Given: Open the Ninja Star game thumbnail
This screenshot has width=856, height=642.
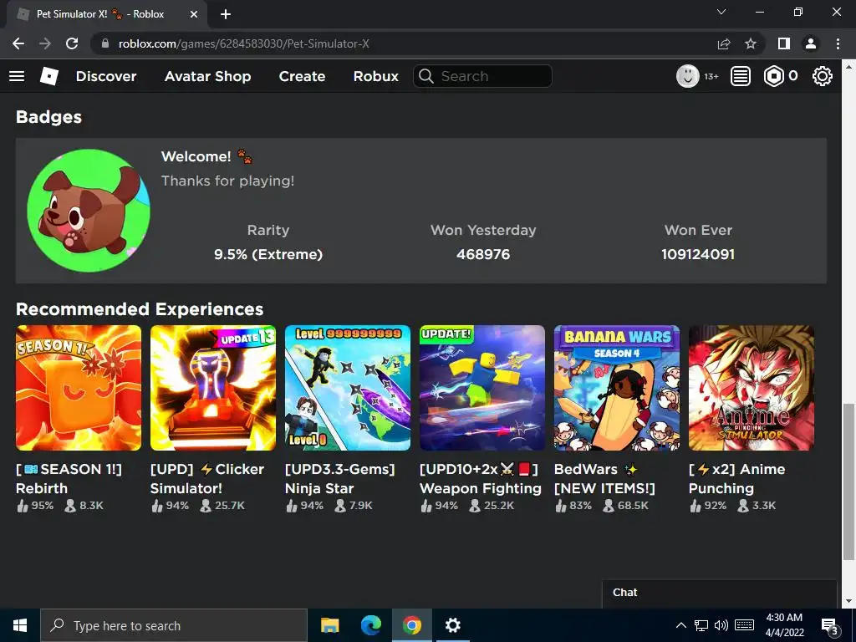Looking at the screenshot, I should (348, 388).
